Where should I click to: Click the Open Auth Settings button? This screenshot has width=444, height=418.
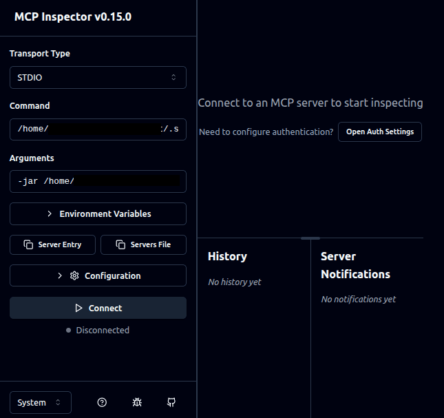tap(379, 132)
